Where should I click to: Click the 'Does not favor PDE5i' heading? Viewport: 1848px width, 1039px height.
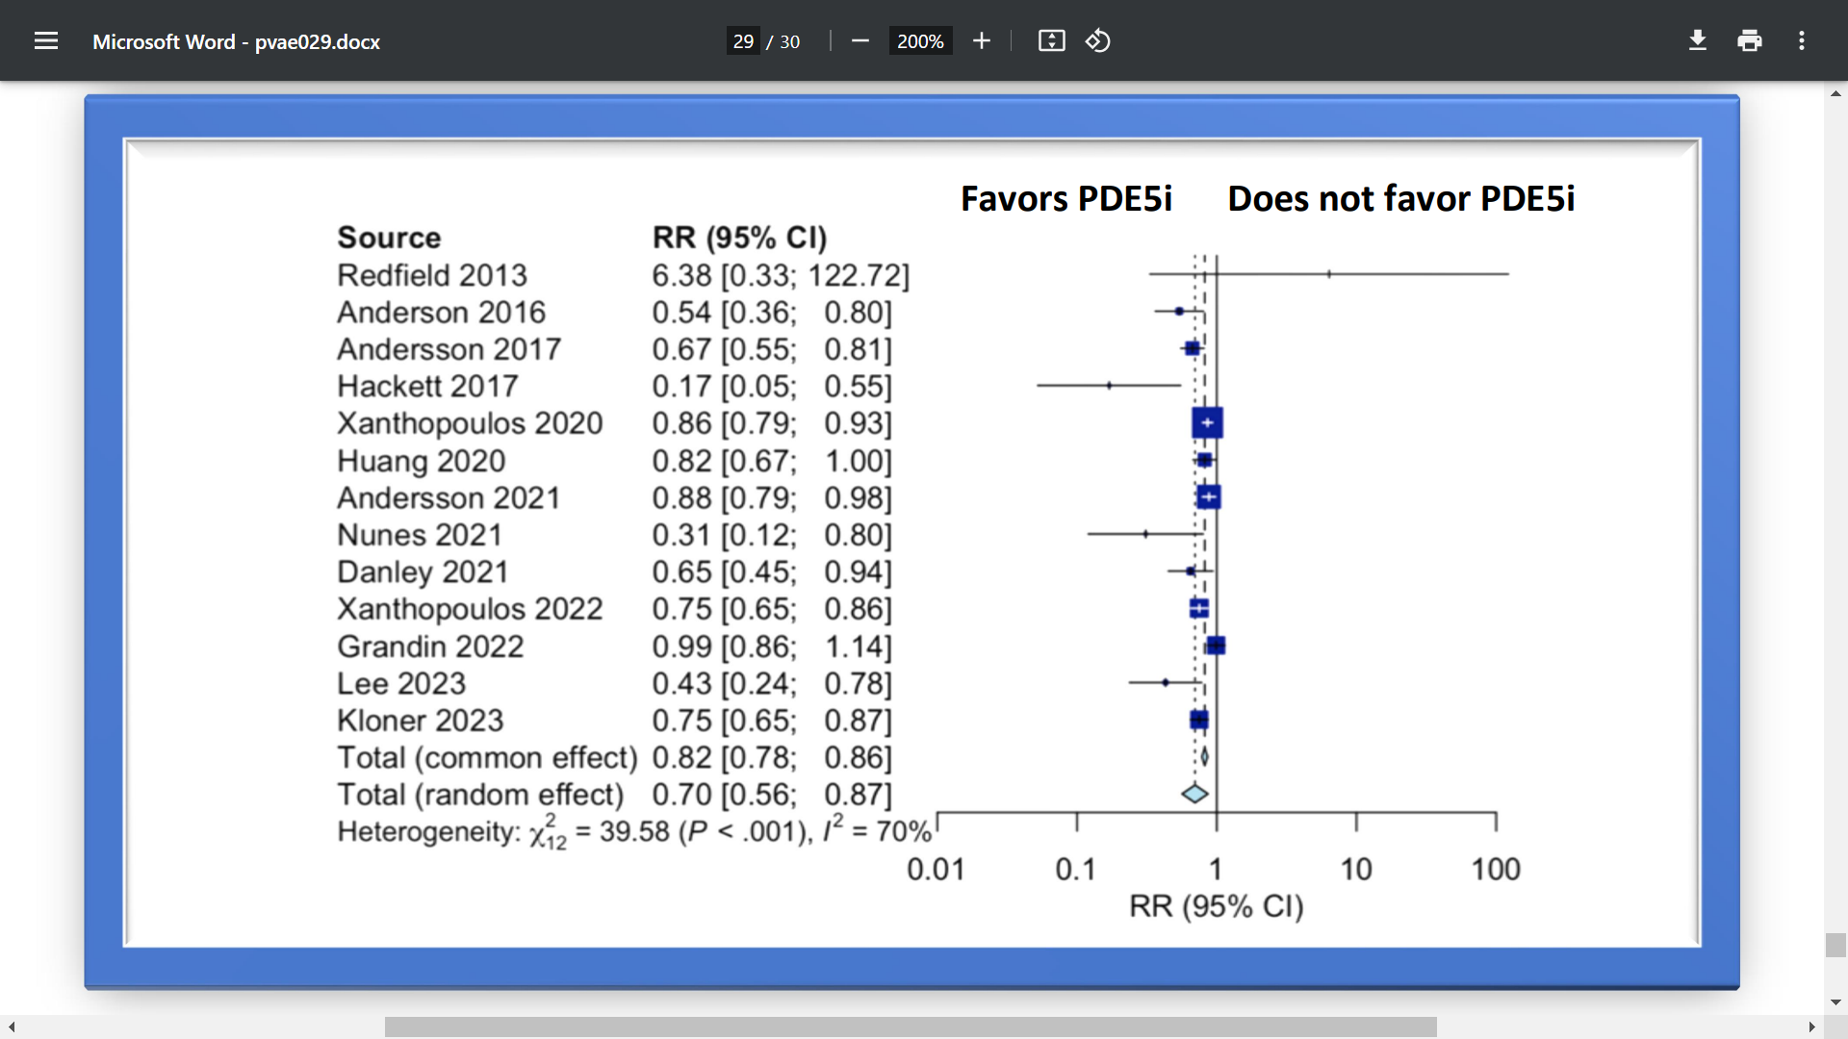click(1401, 198)
